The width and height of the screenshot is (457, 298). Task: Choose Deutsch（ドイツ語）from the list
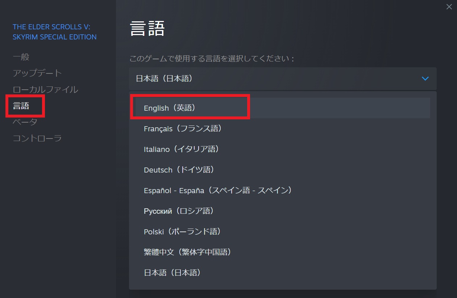click(283, 170)
